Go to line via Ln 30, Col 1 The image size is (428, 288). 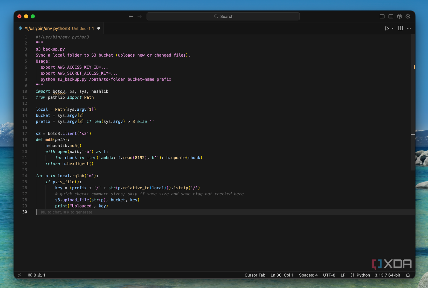282,275
